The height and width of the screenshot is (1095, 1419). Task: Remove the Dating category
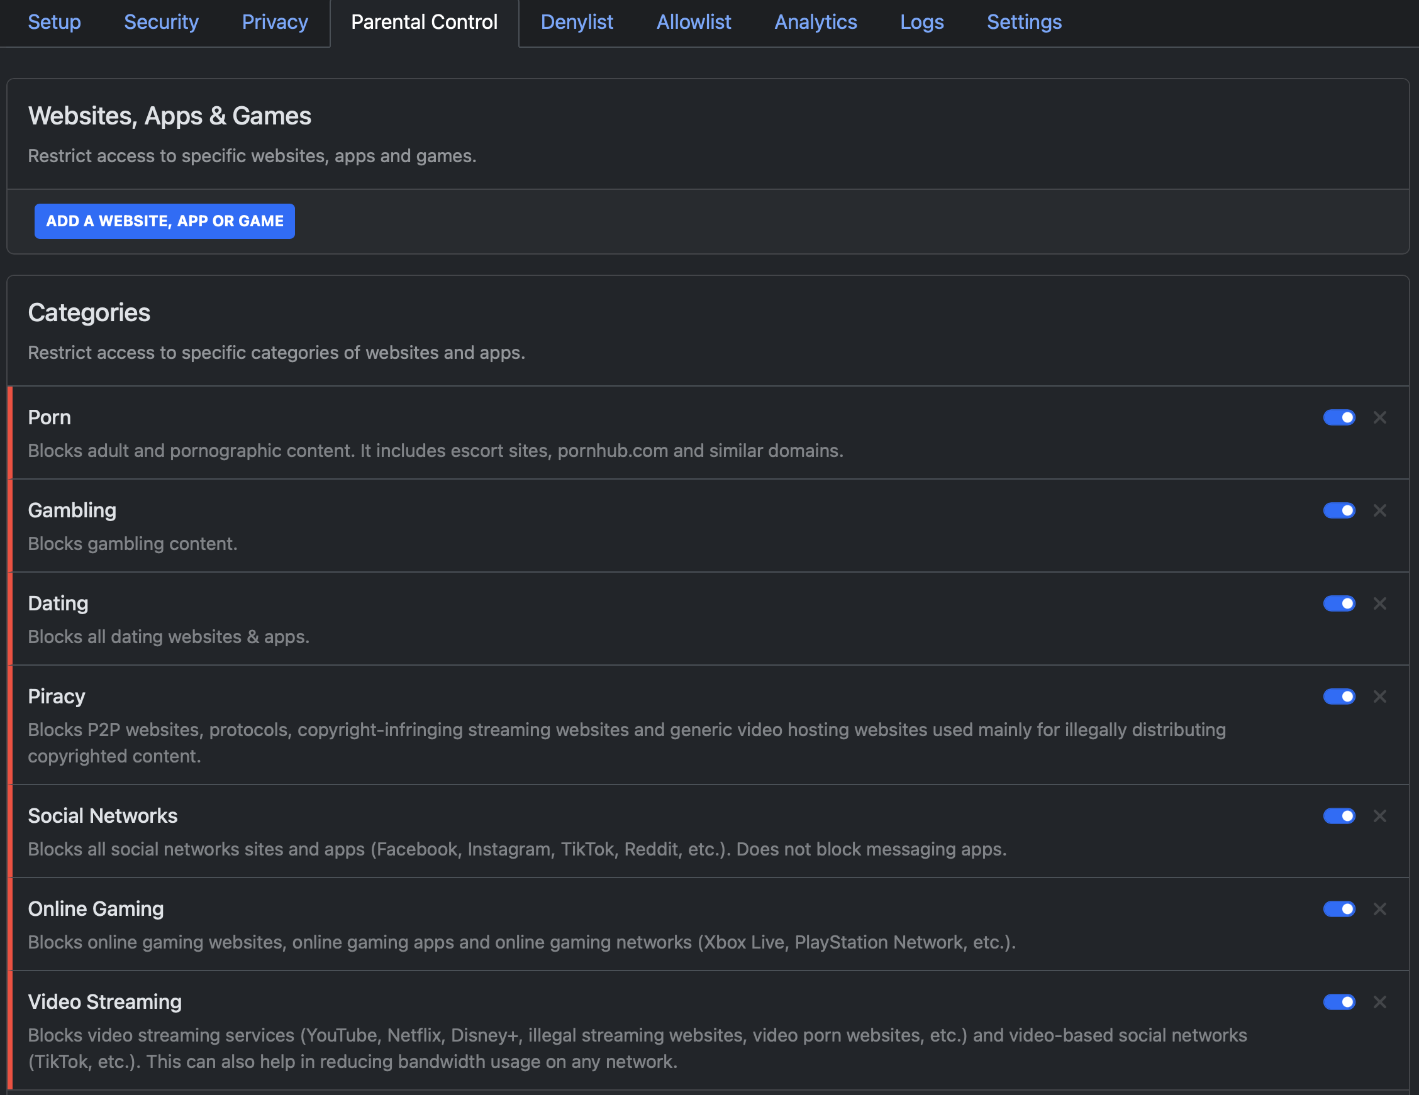(1380, 603)
